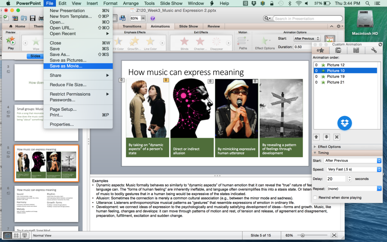Open Spotlight search in menu bar
Viewport: 387px width, 242px height.
[x=367, y=3]
